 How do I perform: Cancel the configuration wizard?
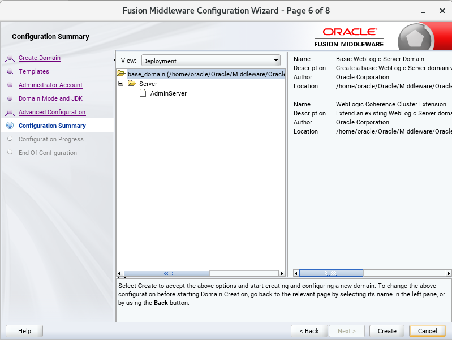[427, 331]
